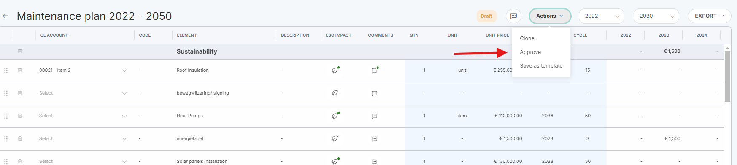Delete the Roof Insulation row
The width and height of the screenshot is (737, 165).
20,70
